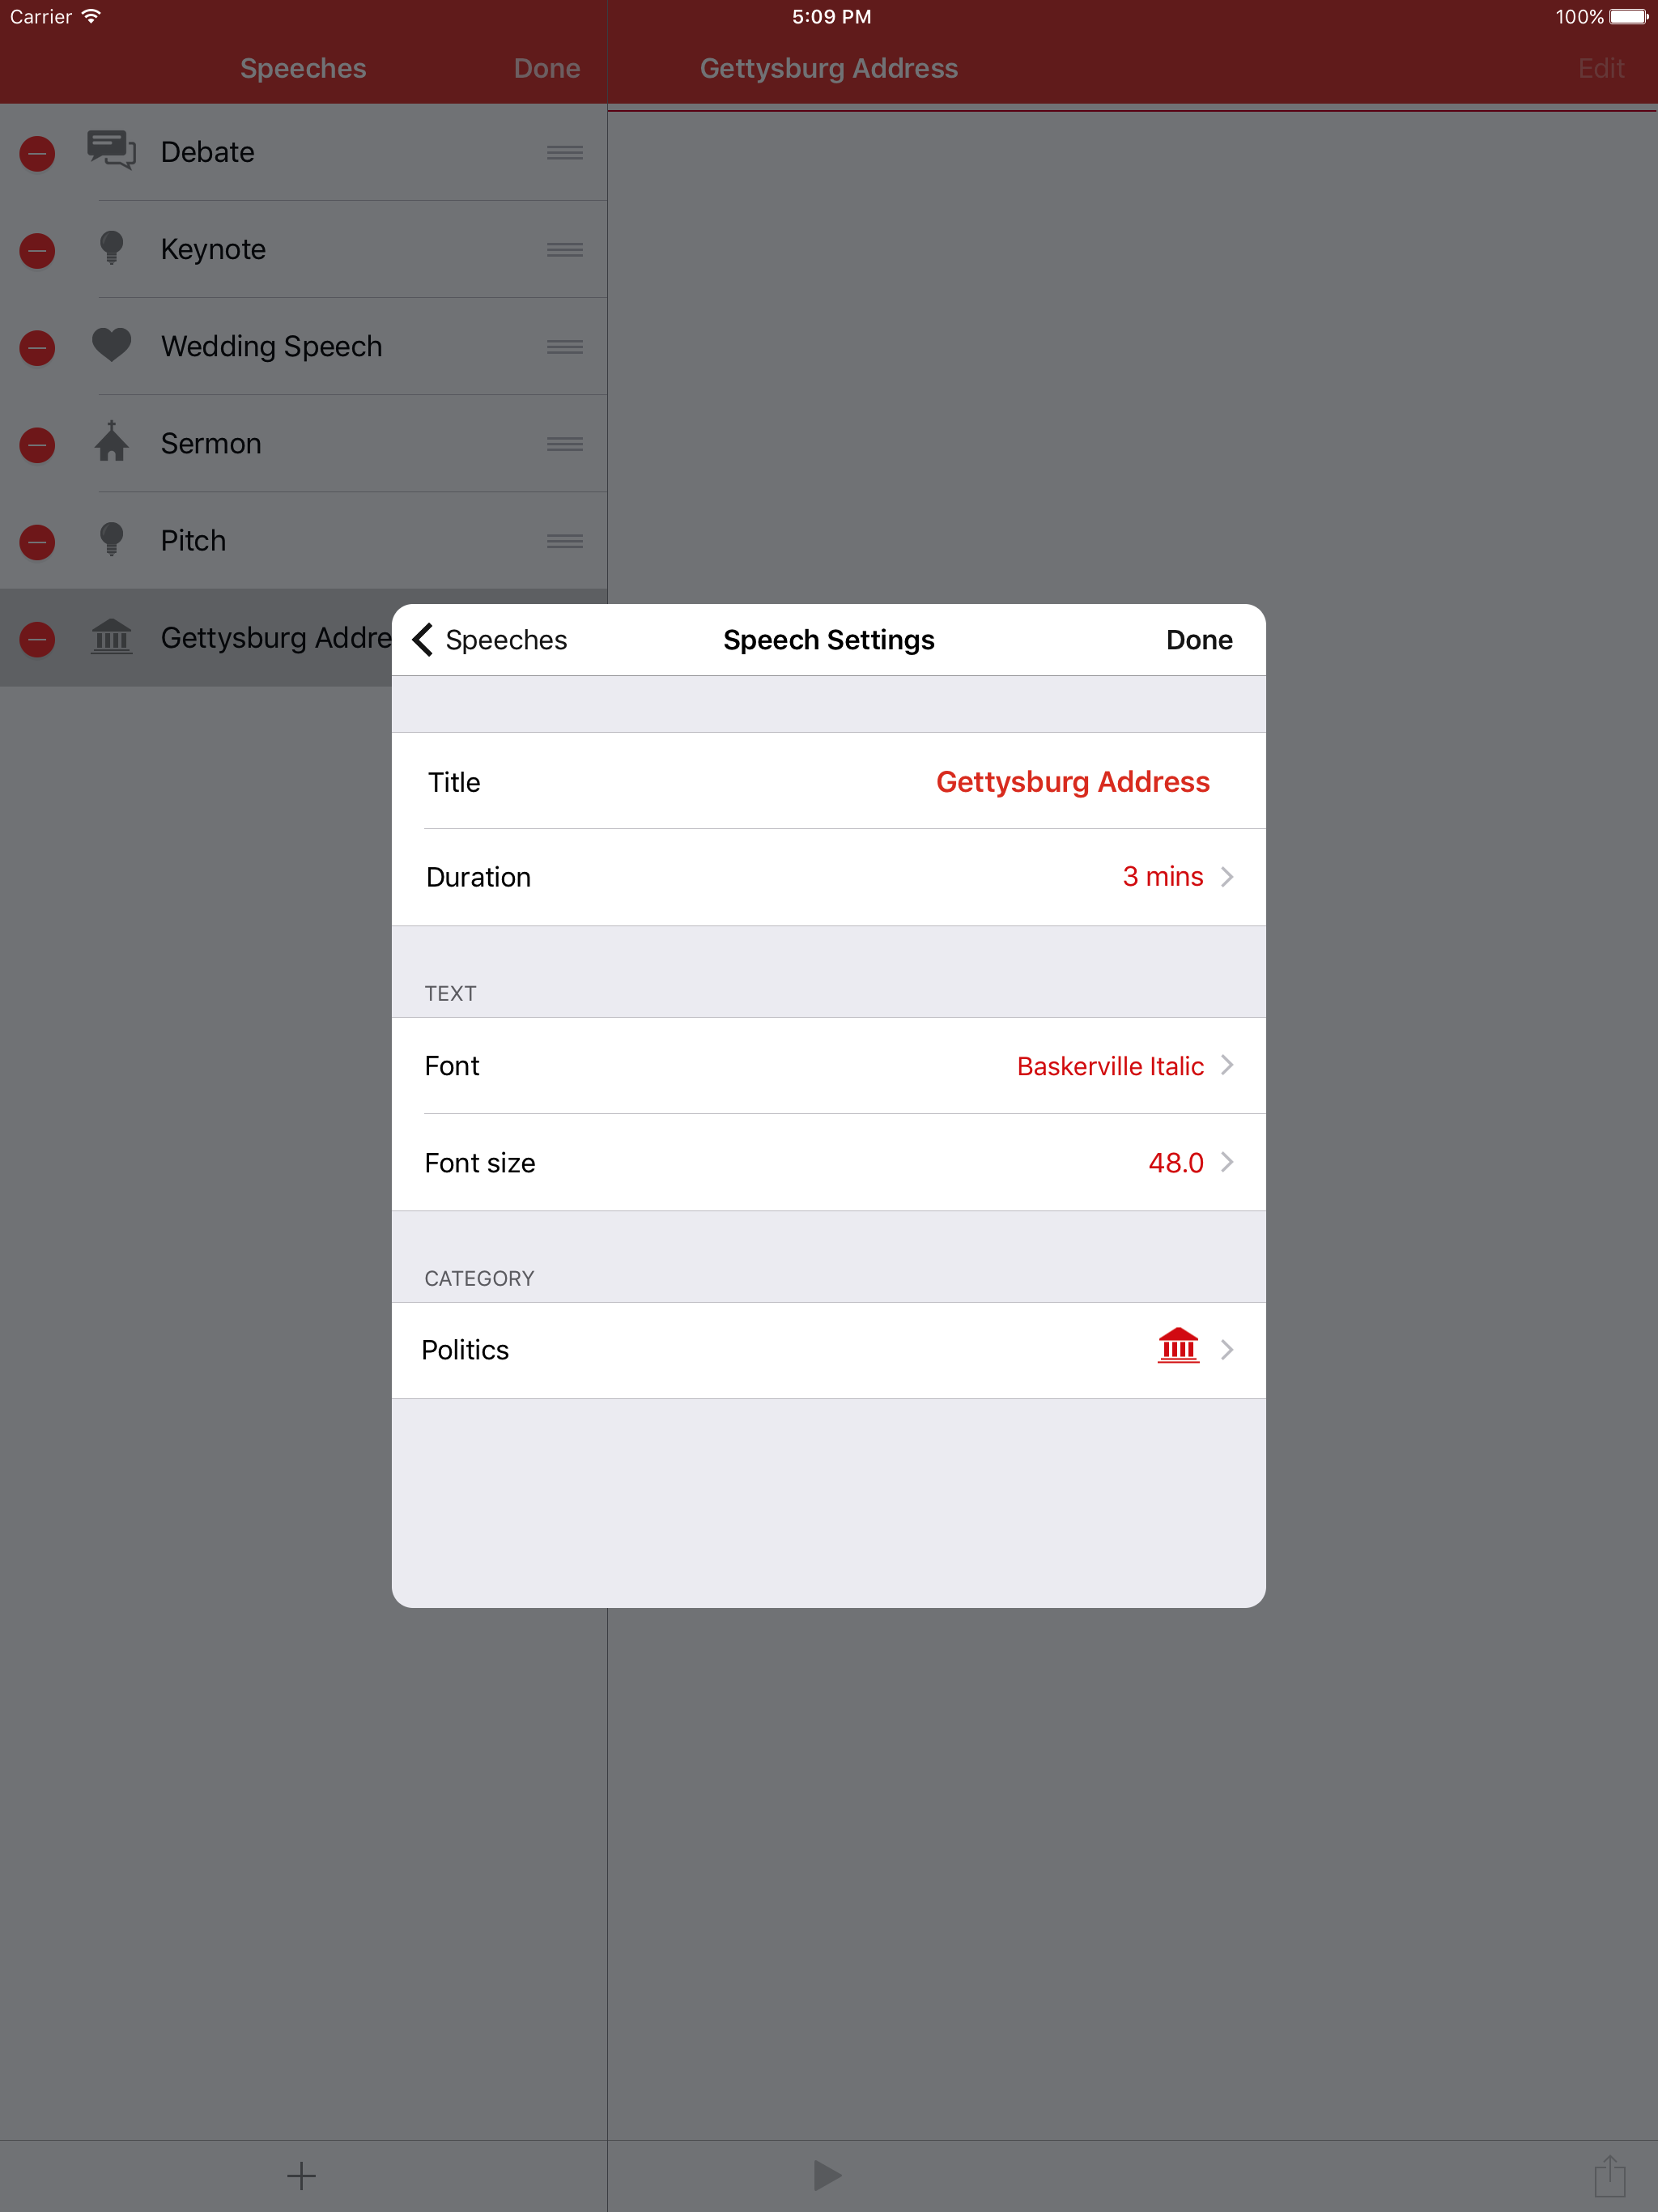This screenshot has height=2212, width=1658.
Task: Tap the red delete icon beside Gettysburg Address
Action: coord(37,638)
